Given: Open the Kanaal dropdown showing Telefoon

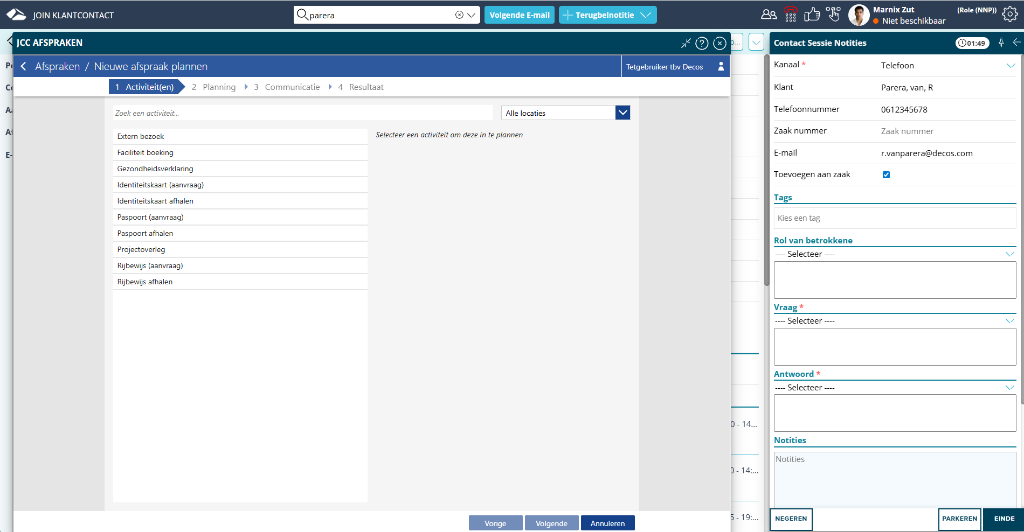Looking at the screenshot, I should tap(1010, 66).
